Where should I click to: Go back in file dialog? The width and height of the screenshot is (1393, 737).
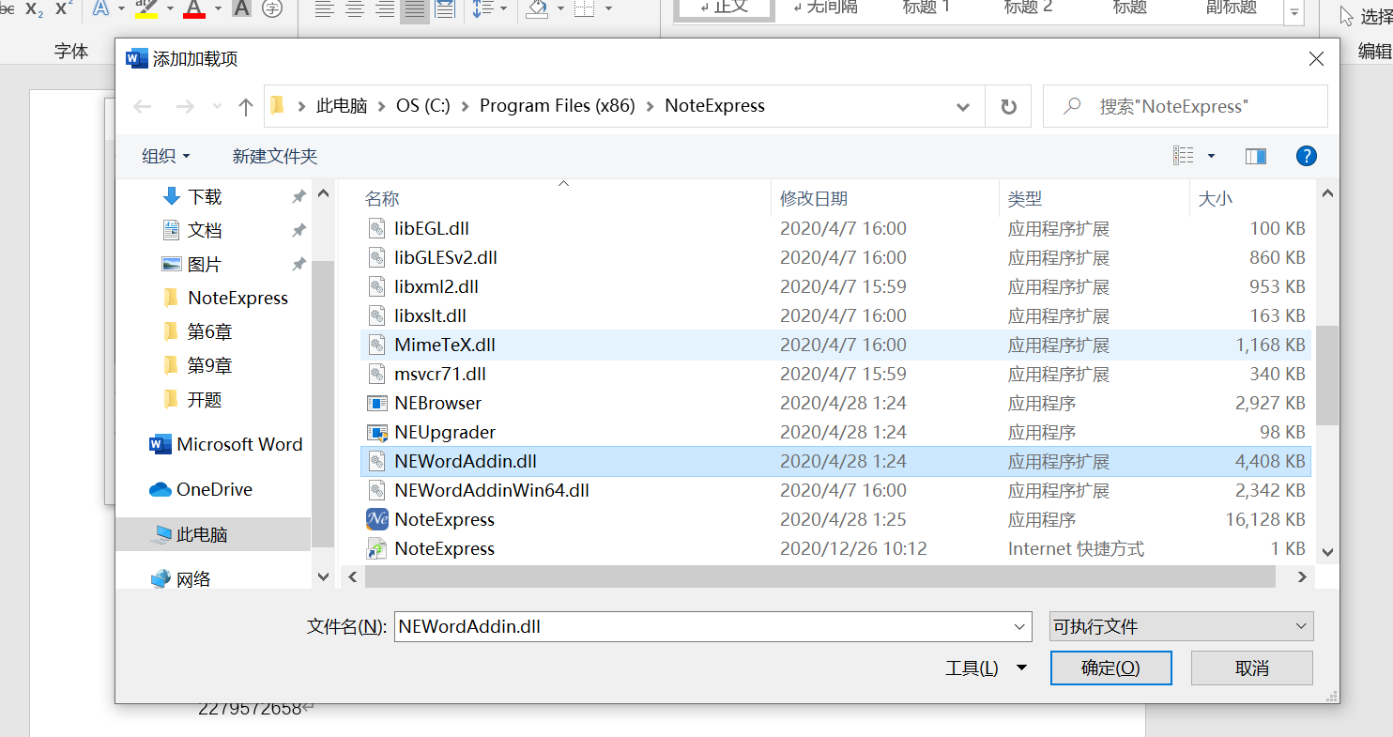point(143,107)
